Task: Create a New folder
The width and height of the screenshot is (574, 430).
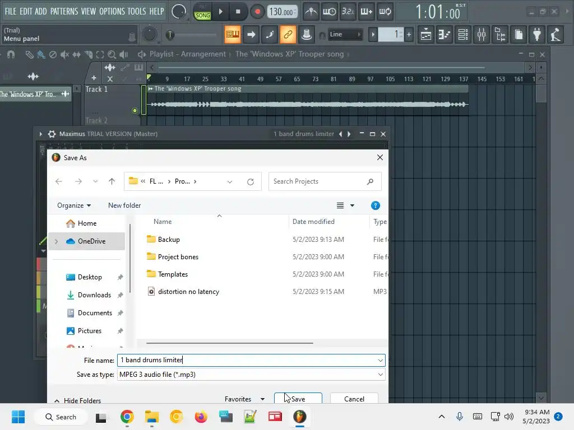Action: point(124,205)
